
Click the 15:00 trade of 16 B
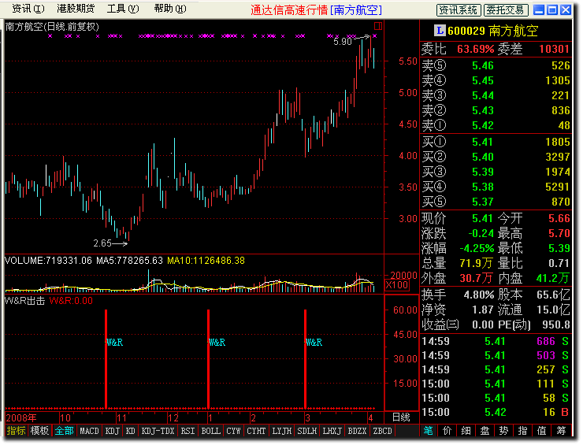point(496,412)
